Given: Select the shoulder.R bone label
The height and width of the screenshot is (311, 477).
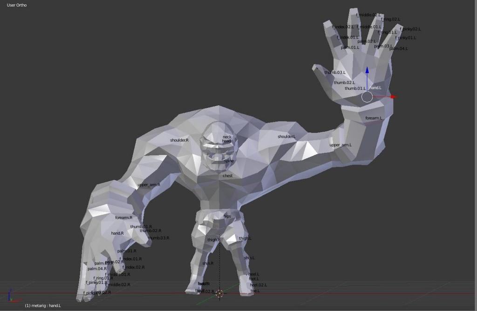Looking at the screenshot, I should 179,140.
